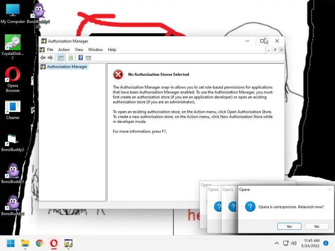The height and width of the screenshot is (251, 335).
Task: Open Google Chrome from the taskbar
Action: coord(40,243)
